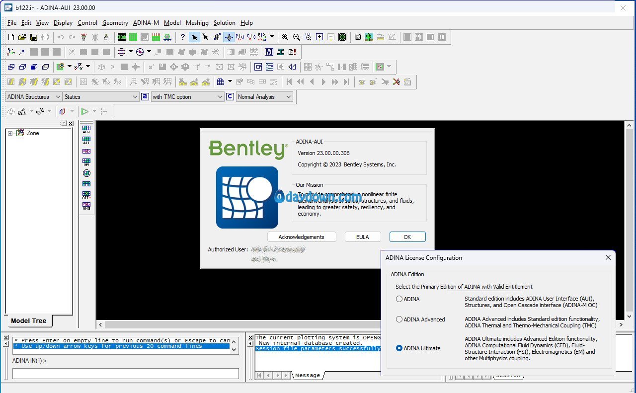This screenshot has width=636, height=393.
Task: Open the Solution menu
Action: [x=225, y=23]
